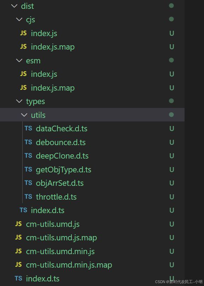Viewport: 204px width, 286px height.
Task: Open the cm-utils.umd.js file
Action: (53, 224)
